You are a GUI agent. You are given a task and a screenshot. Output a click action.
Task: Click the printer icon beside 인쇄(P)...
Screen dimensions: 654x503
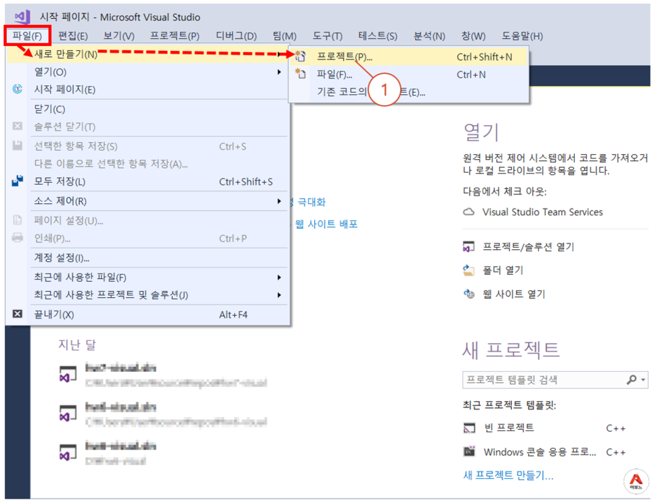point(17,238)
